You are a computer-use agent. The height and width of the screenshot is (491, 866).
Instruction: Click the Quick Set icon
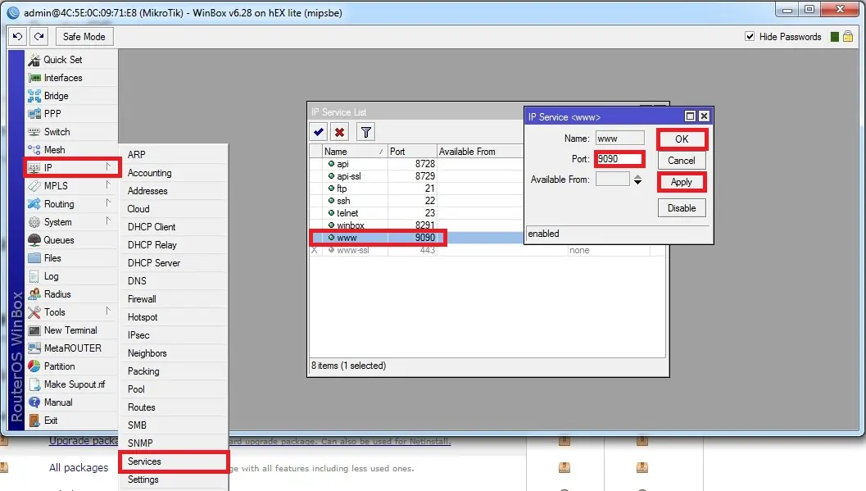point(34,60)
